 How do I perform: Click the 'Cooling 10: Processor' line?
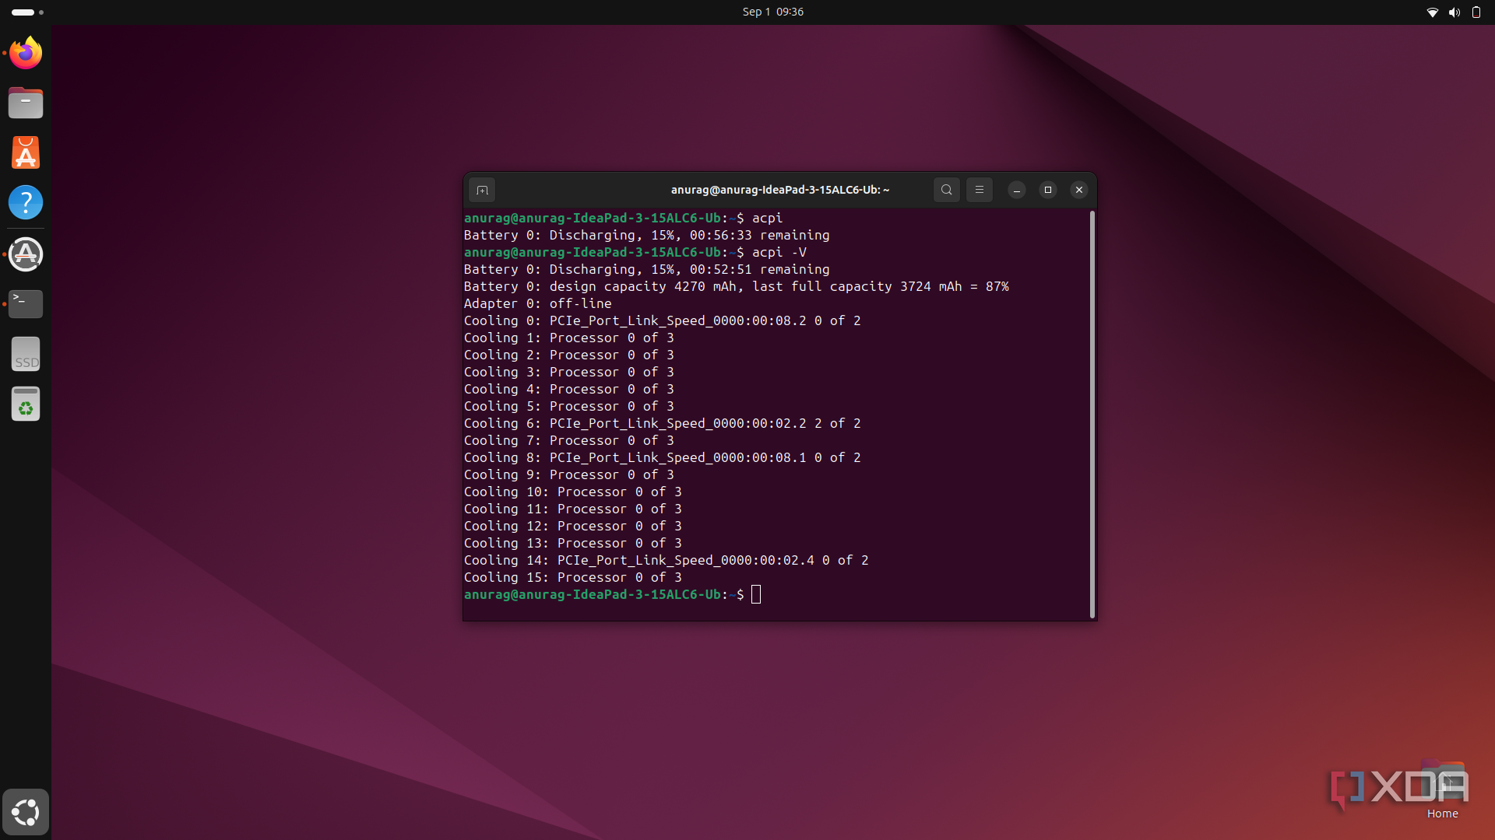click(x=572, y=492)
